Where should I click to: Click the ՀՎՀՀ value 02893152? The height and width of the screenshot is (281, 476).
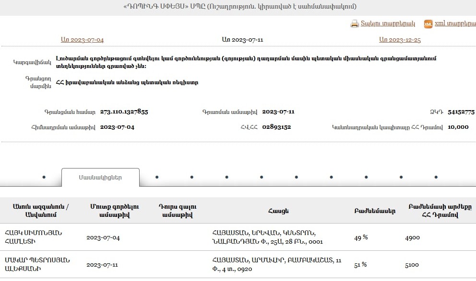click(x=276, y=127)
